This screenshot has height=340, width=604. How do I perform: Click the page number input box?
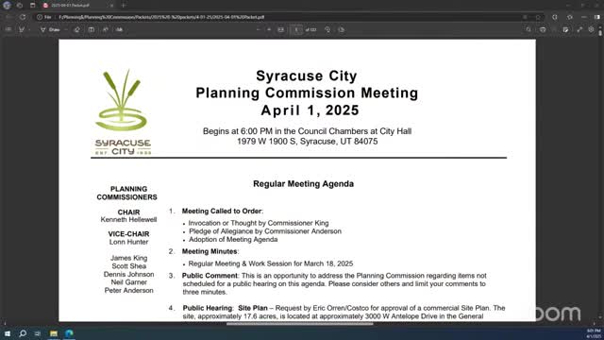pyautogui.click(x=295, y=29)
